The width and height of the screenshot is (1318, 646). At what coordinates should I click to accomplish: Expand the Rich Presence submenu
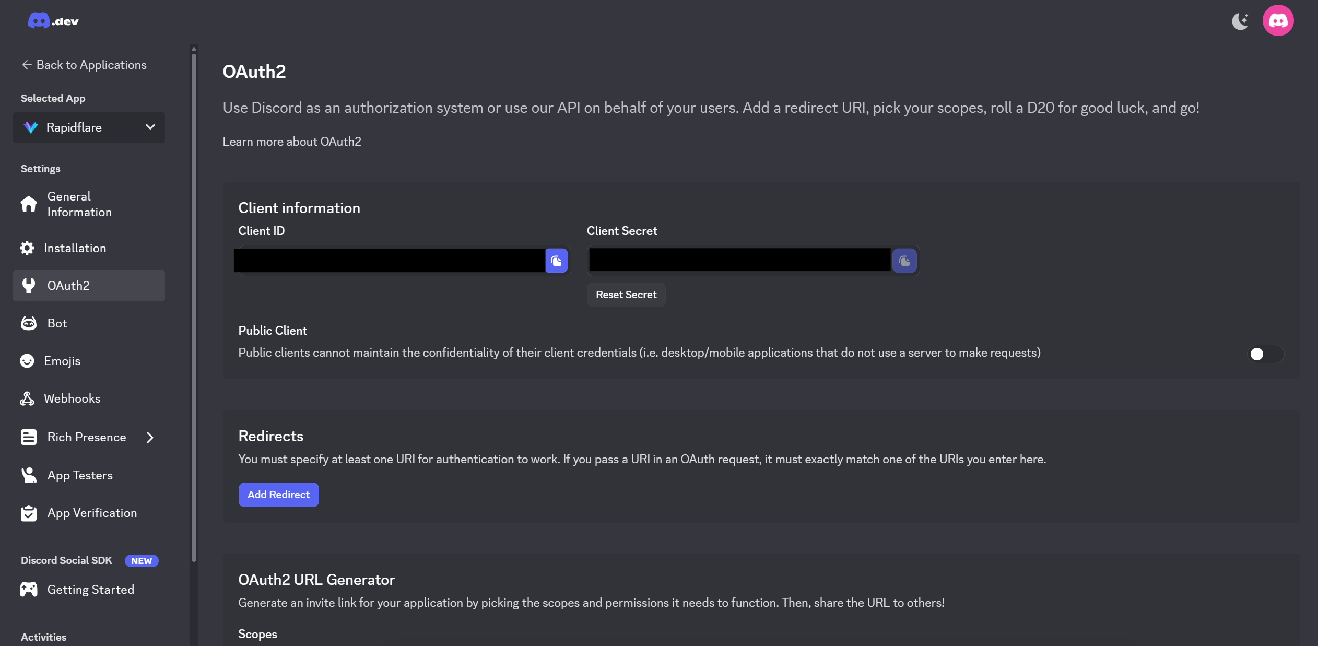pyautogui.click(x=150, y=438)
